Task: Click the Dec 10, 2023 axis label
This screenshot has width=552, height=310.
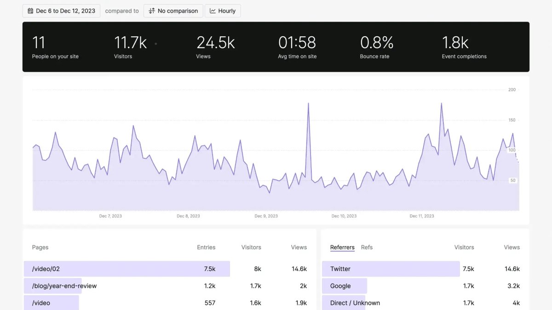Action: click(x=344, y=216)
